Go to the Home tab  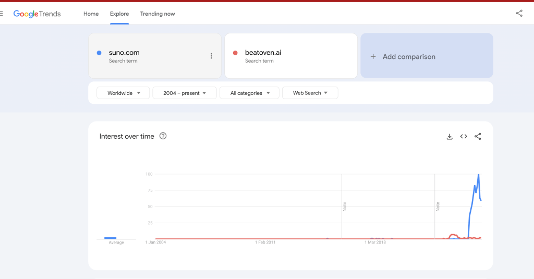[x=91, y=14]
